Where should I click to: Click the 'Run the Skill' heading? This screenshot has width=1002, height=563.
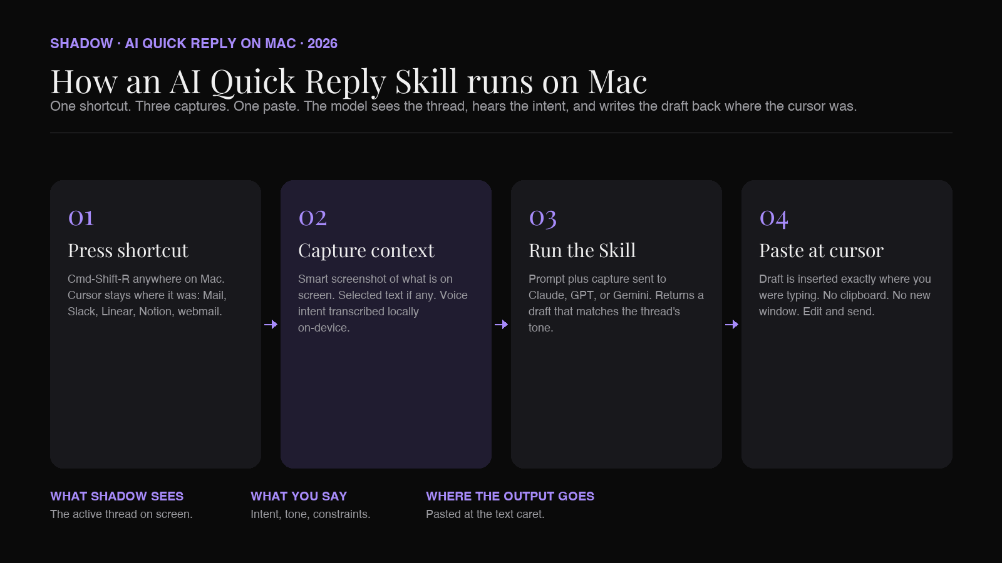582,250
